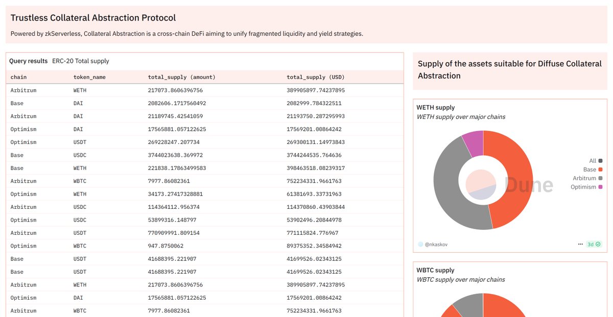Click USD value 398463518.08239317

[316, 168]
